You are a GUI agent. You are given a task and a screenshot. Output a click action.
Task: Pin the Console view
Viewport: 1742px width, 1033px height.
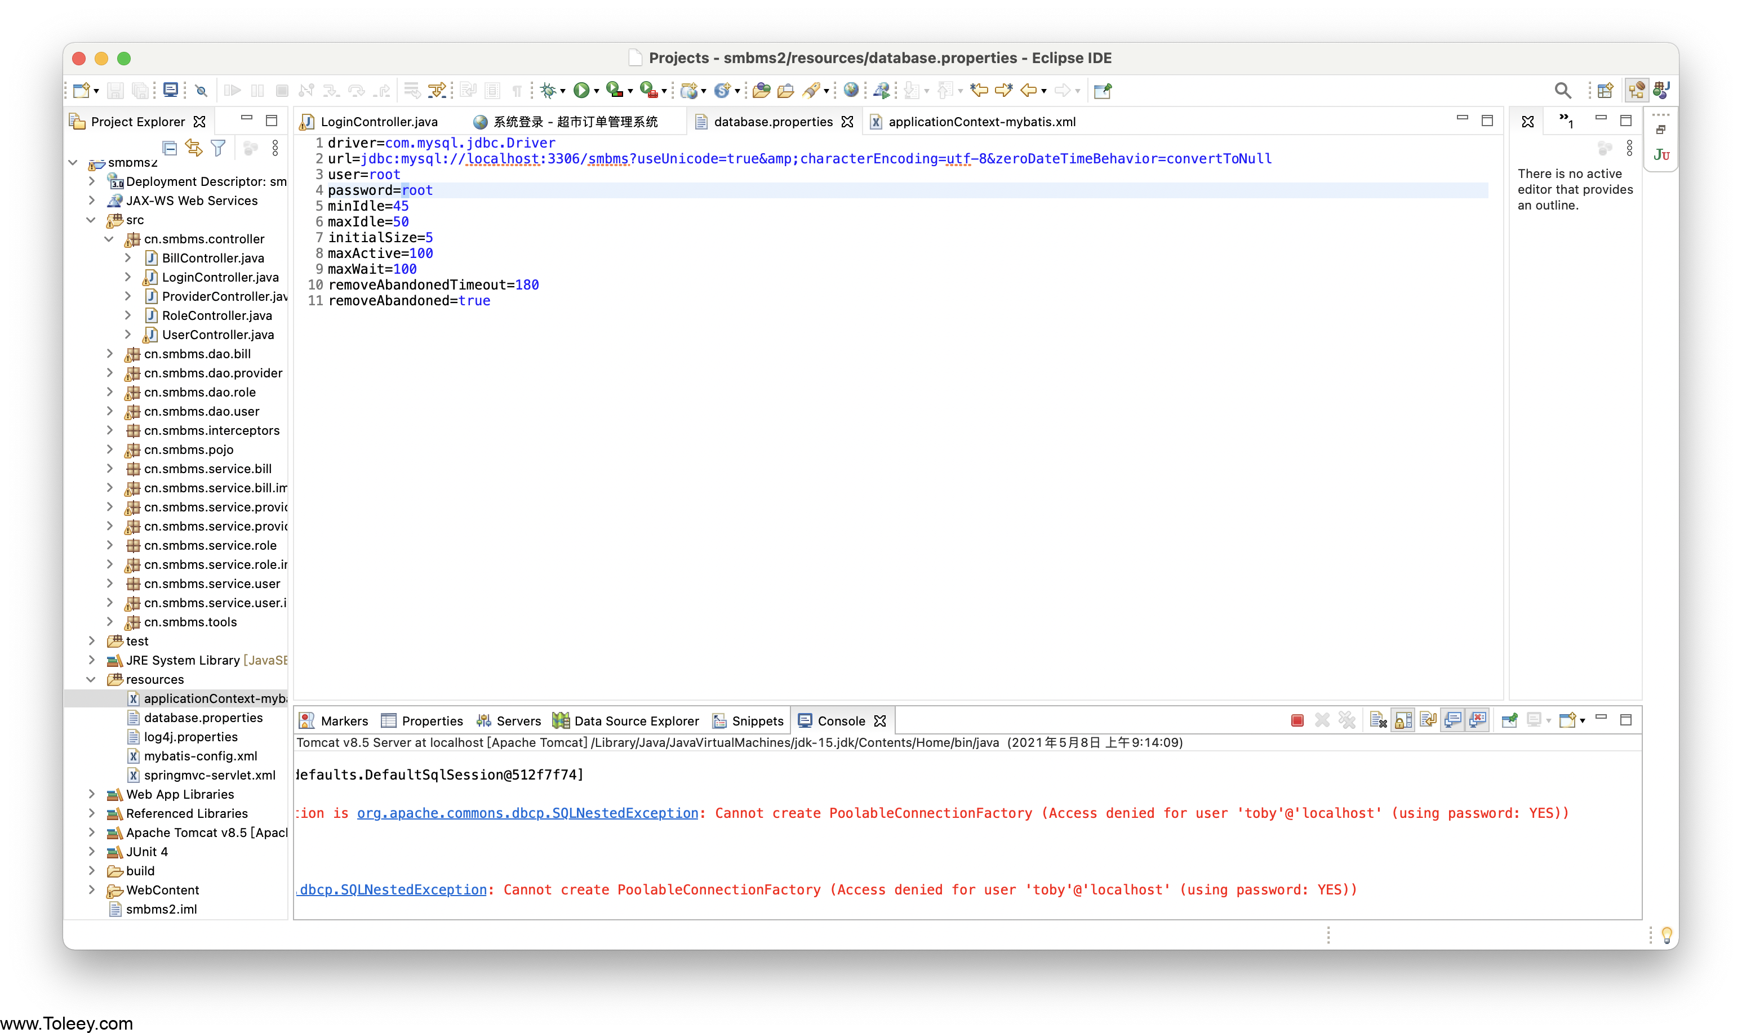tap(1509, 720)
